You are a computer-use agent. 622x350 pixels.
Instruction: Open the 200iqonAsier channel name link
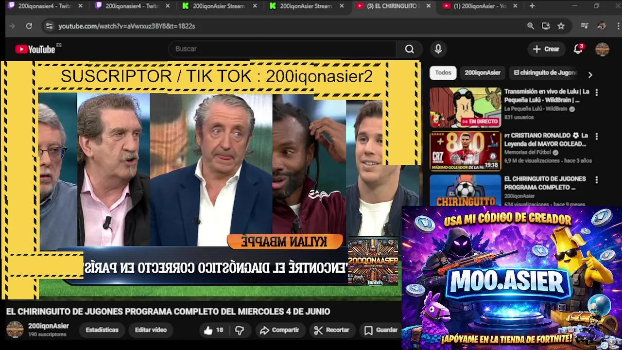[x=48, y=326]
